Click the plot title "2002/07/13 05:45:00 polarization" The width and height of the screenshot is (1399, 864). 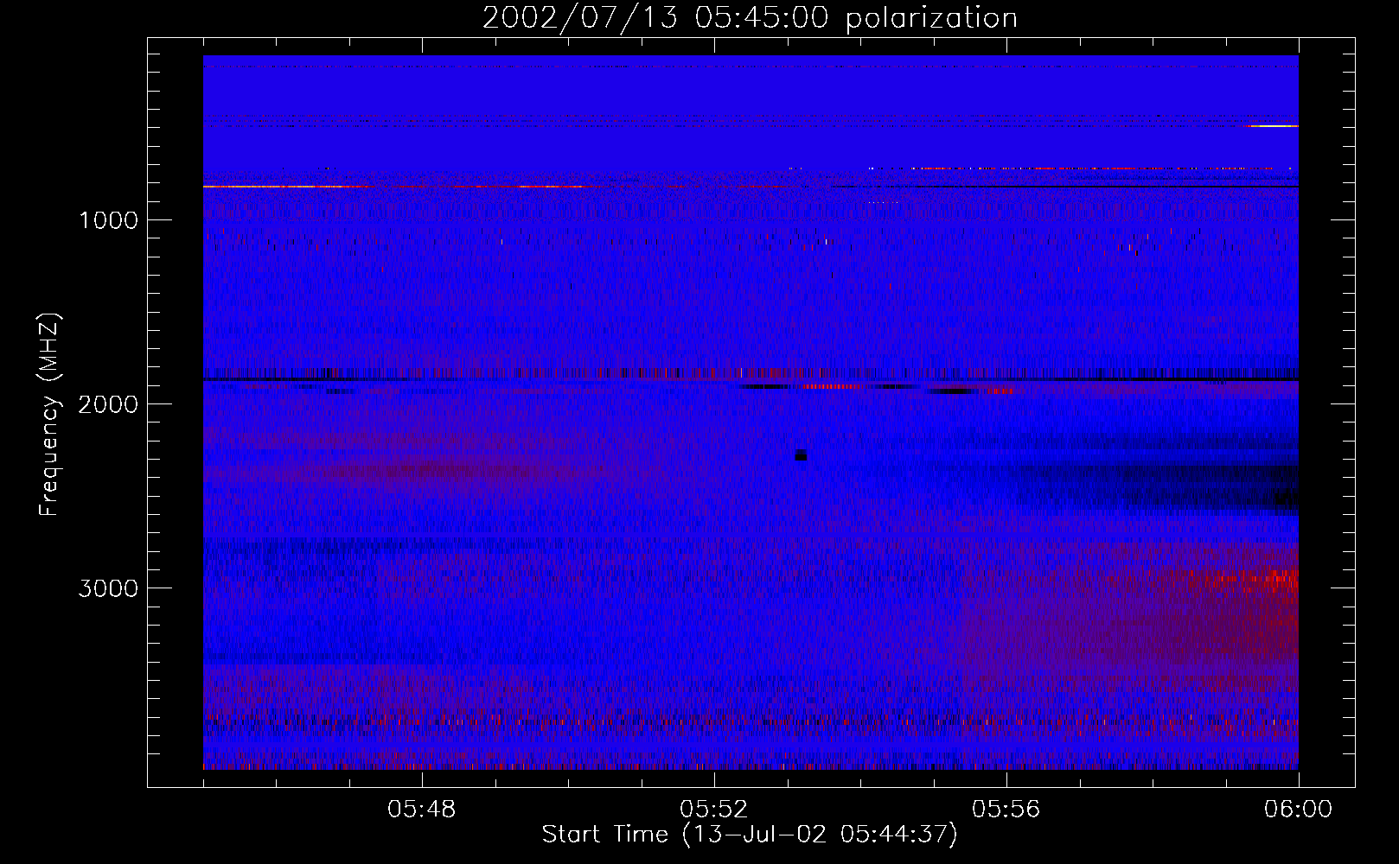tap(750, 17)
